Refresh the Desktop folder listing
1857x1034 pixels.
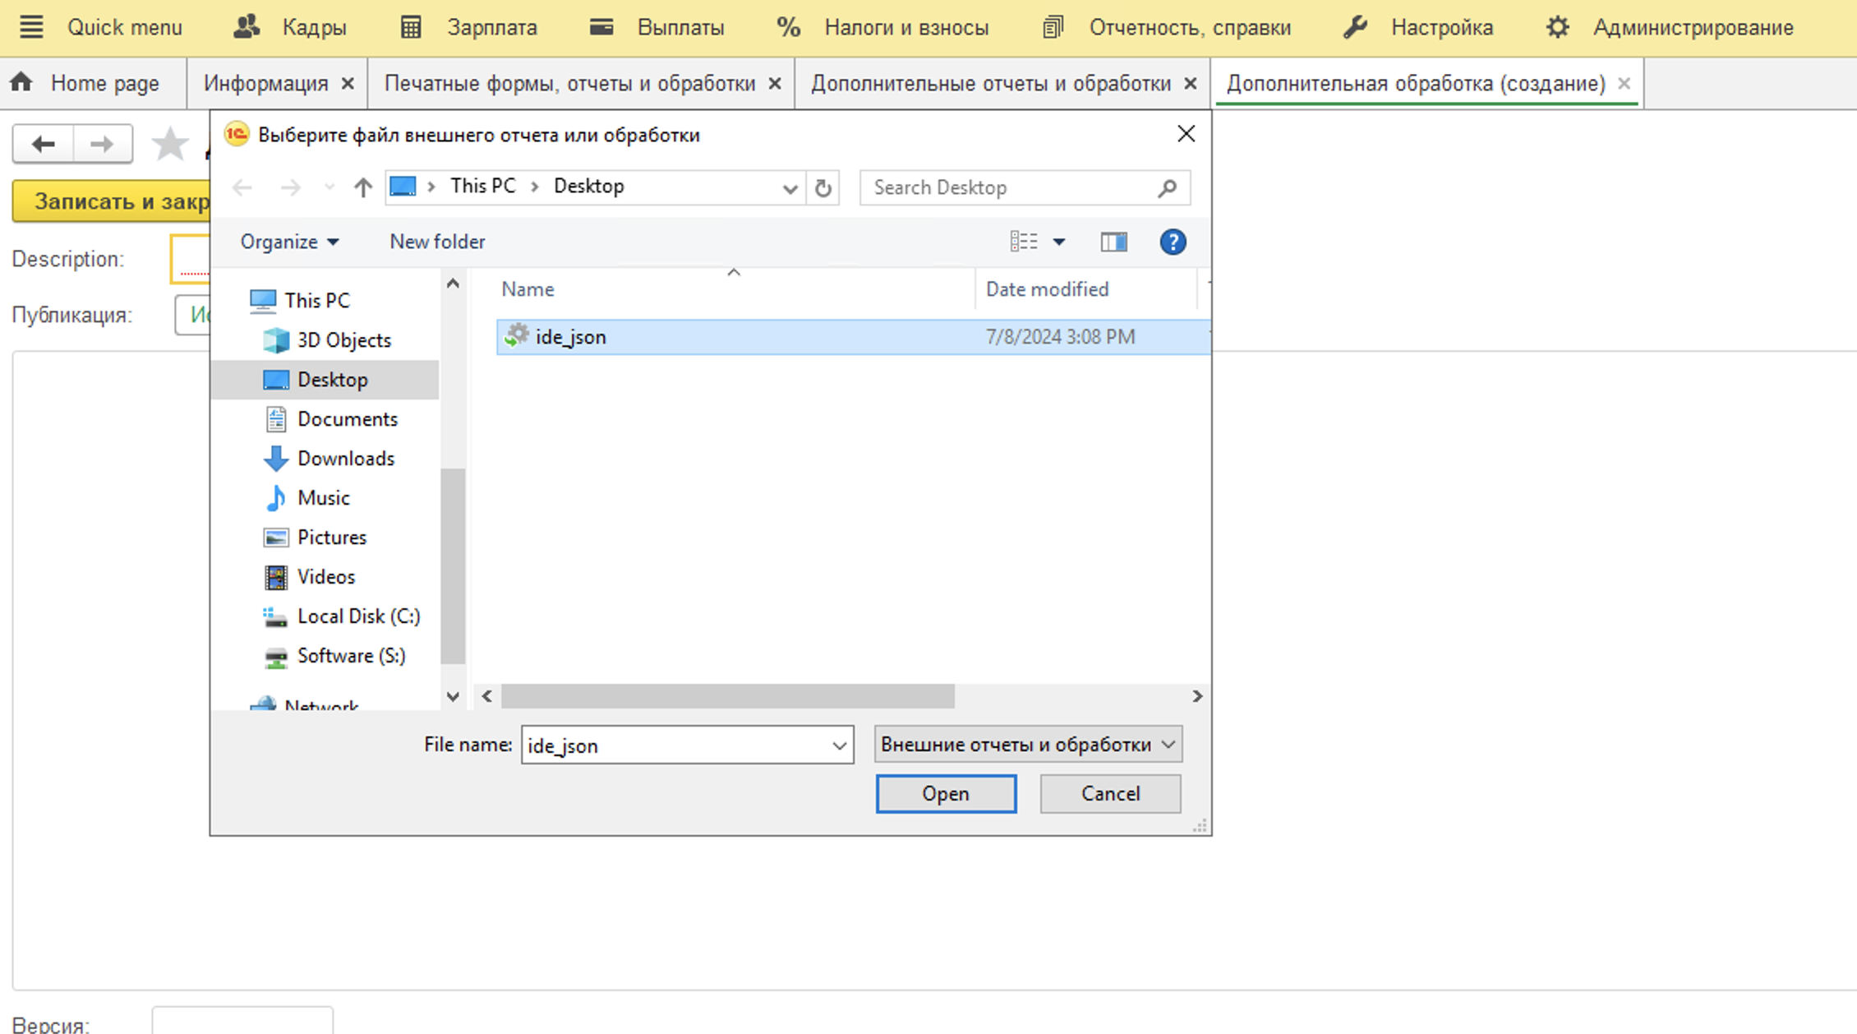coord(823,188)
